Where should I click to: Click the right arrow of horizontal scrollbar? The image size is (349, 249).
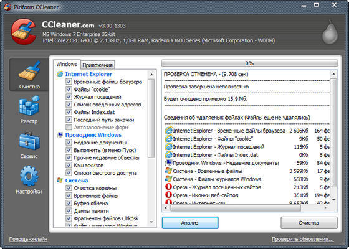coord(325,208)
